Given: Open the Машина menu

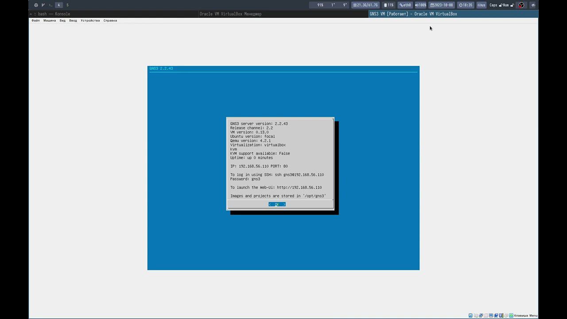Looking at the screenshot, I should [x=50, y=20].
